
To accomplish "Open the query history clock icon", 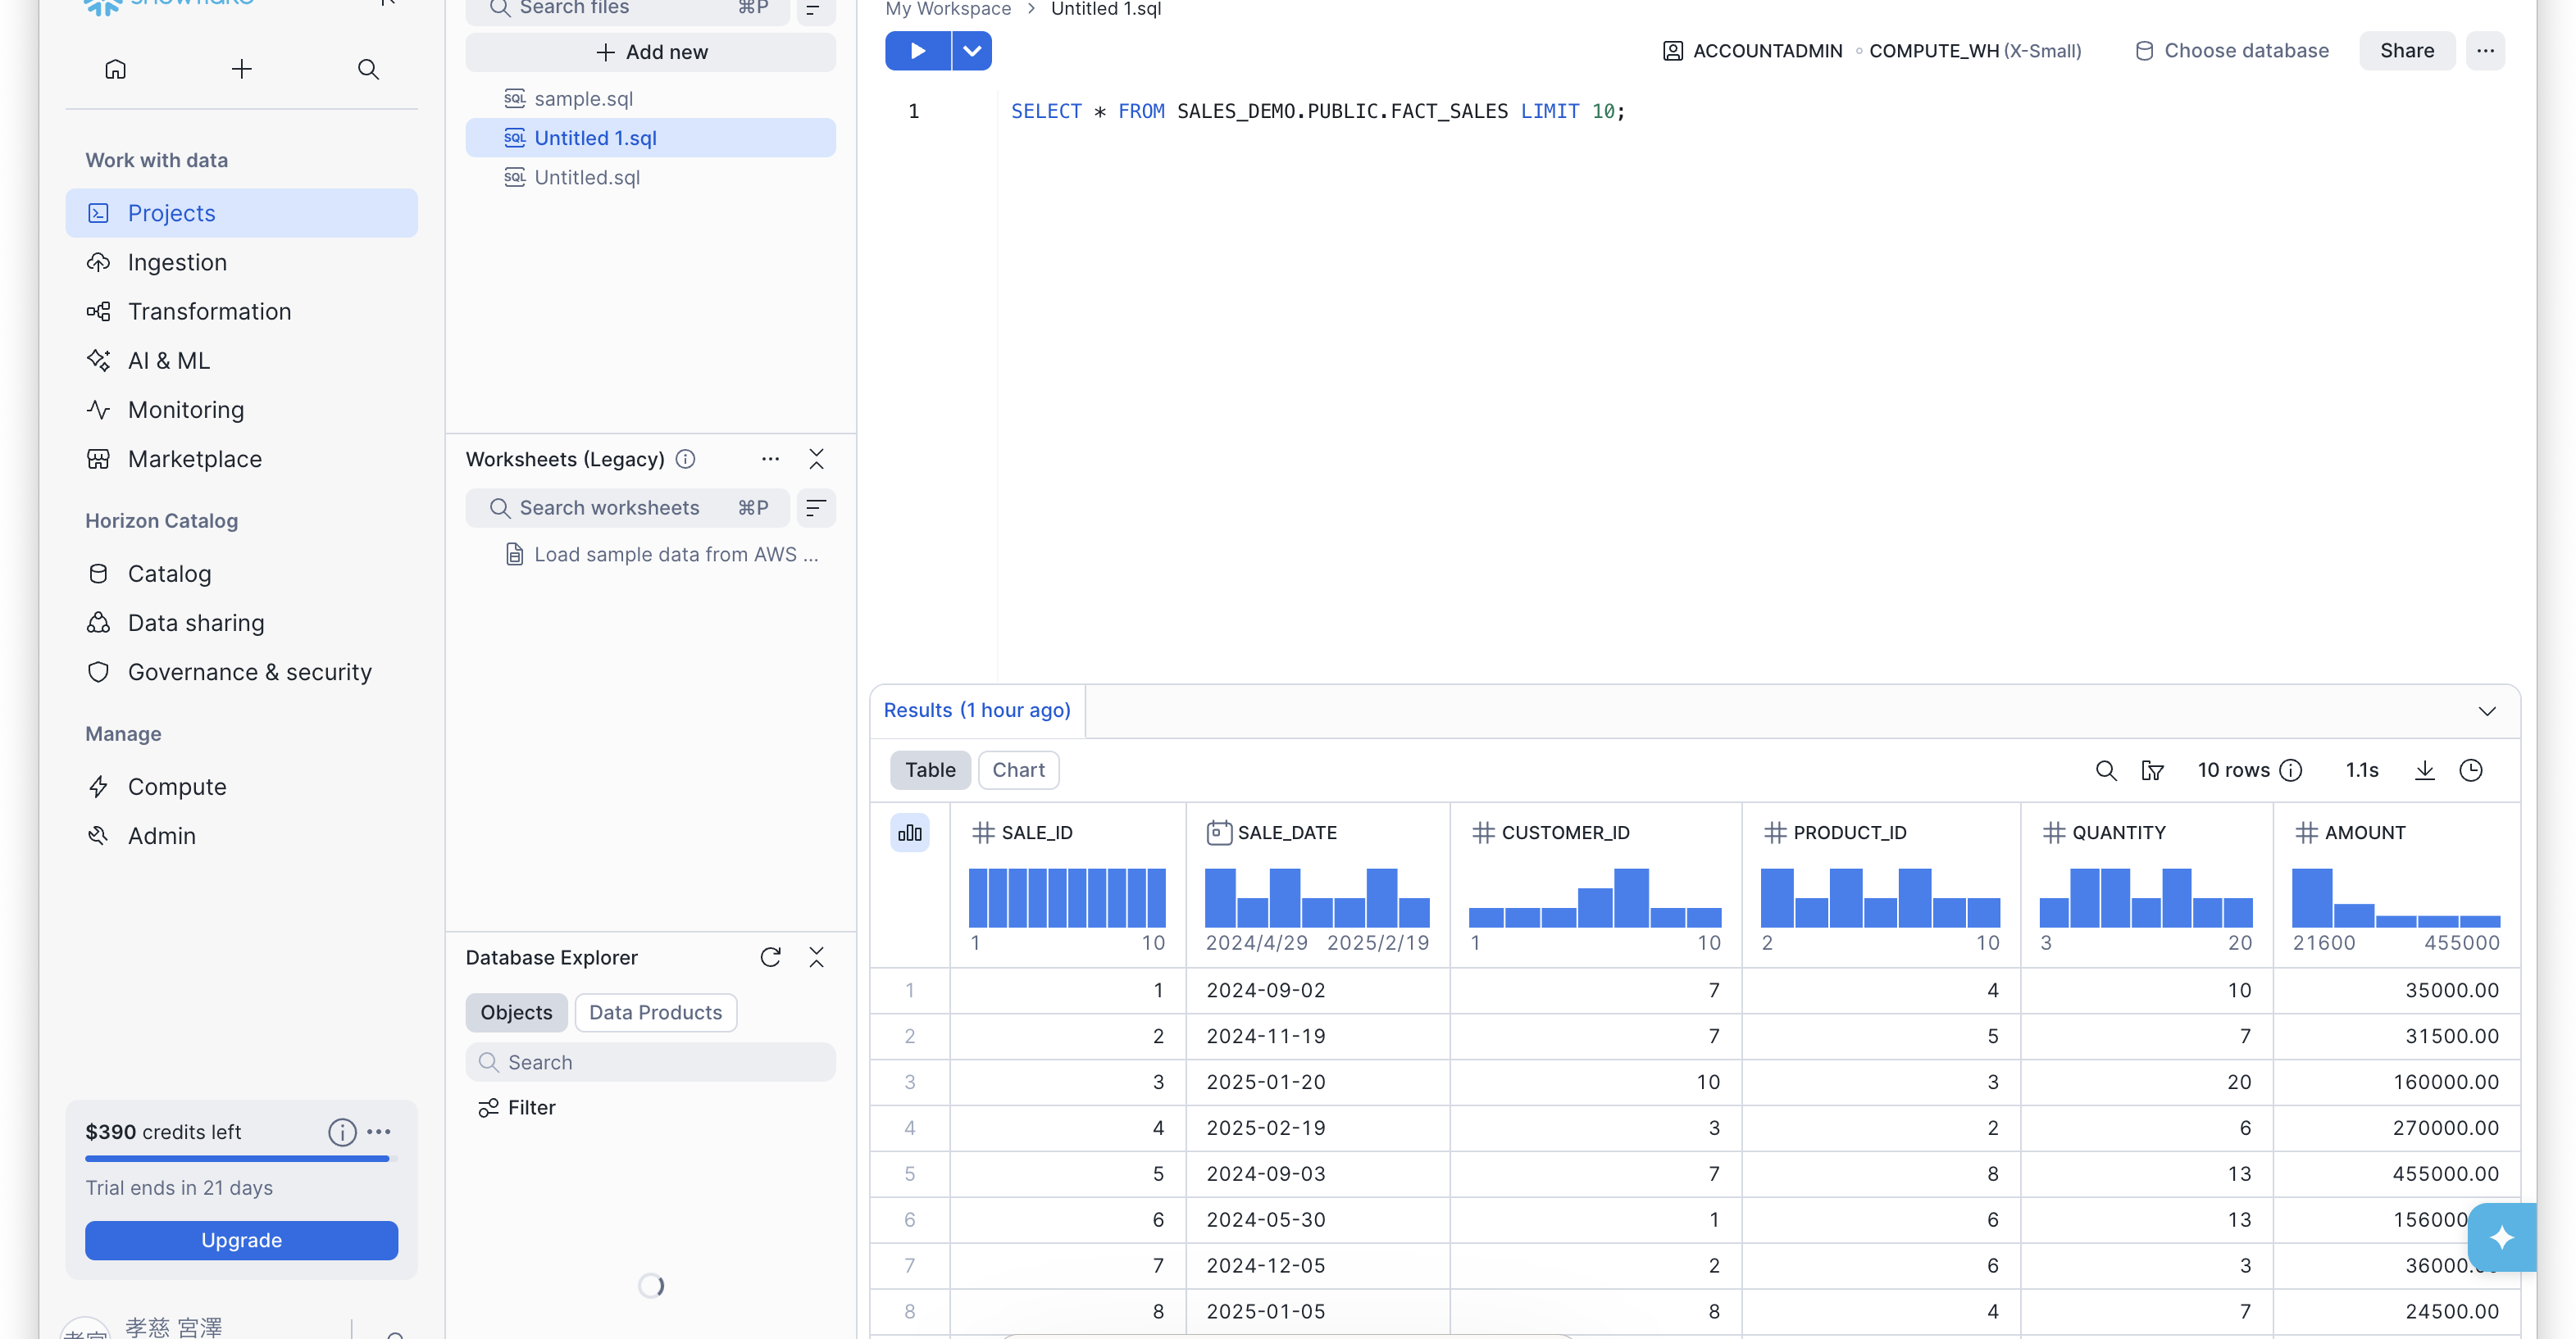I will 2472,769.
